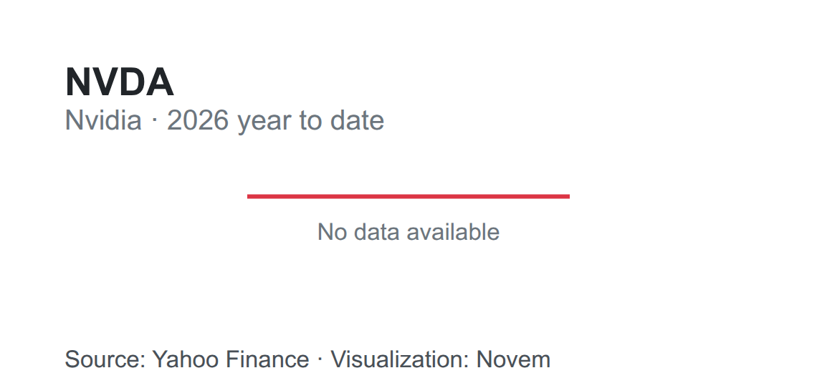
Task: Click the 'year to date' text
Action: point(311,121)
